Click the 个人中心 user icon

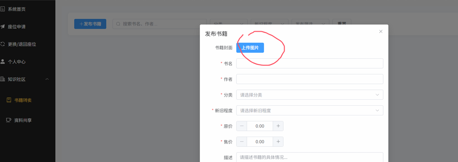[3, 61]
